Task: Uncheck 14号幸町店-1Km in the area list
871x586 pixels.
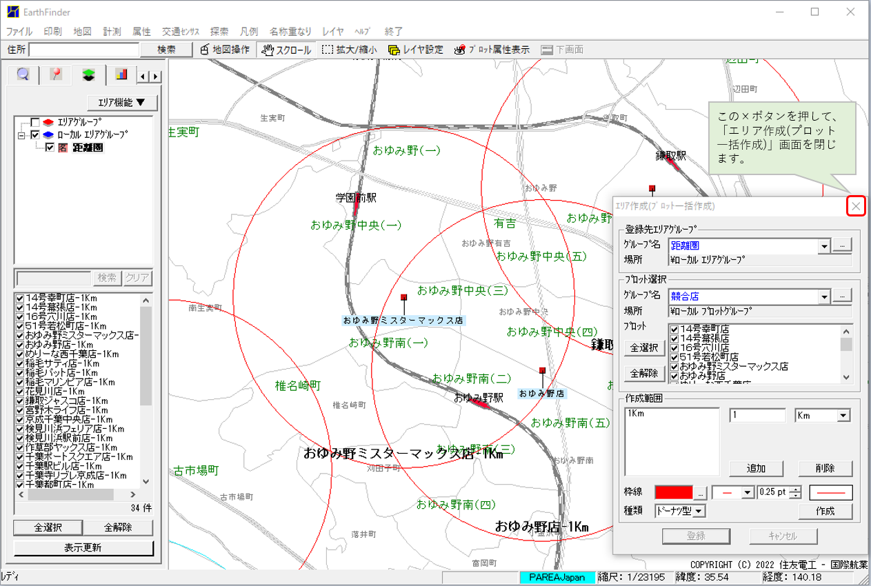Action: click(20, 299)
